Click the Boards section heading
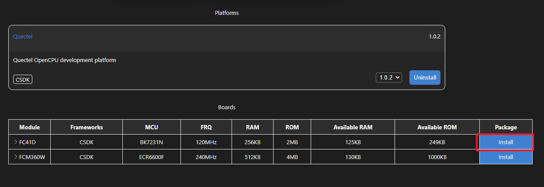The width and height of the screenshot is (544, 187). pos(227,107)
